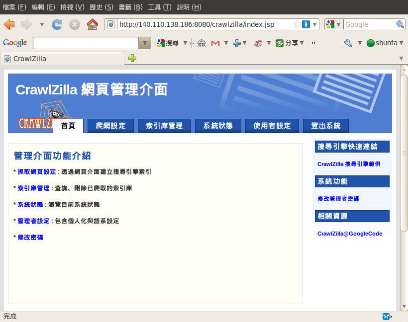Open a new tab with the green plus
Screen dimensions: 408x322
(x=132, y=58)
